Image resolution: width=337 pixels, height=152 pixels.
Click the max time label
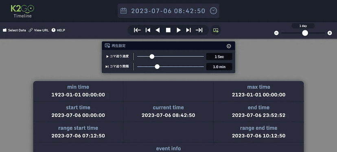(x=258, y=87)
